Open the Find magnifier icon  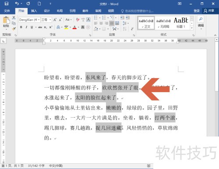[x=201, y=19]
